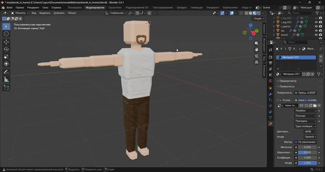
Task: Open the Physics properties tab icon
Action: click(270, 106)
